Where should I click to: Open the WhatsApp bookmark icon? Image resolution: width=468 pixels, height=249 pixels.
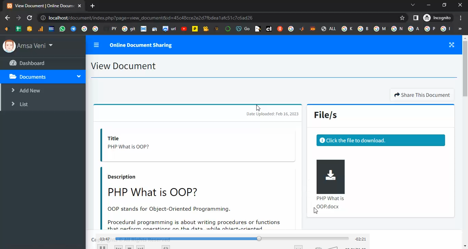(62, 29)
